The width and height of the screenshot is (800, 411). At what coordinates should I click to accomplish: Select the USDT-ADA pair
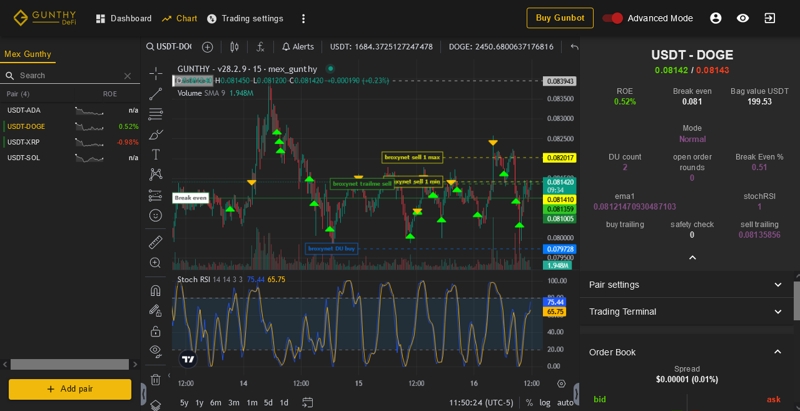tap(70, 110)
